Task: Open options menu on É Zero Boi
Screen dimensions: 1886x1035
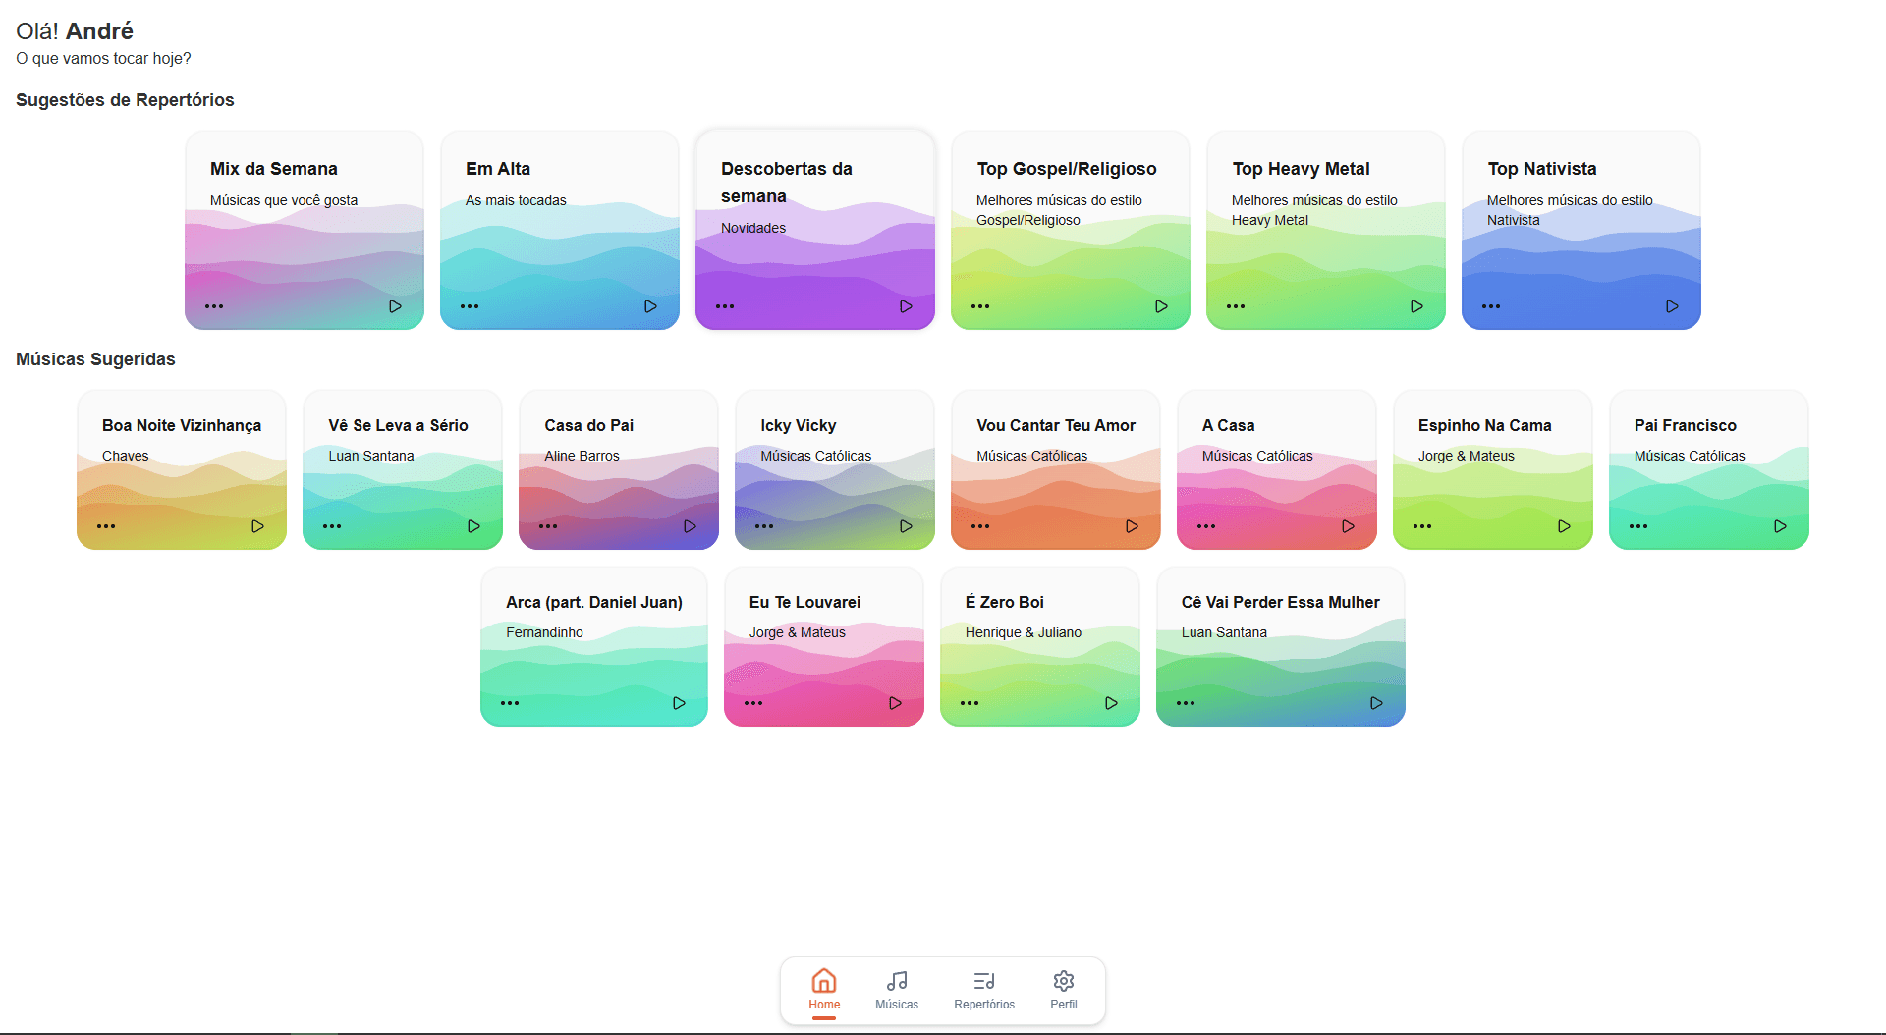Action: (970, 702)
